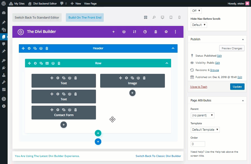This screenshot has width=251, height=164.
Task: Switch to phone preview icon
Action: (x=180, y=17)
